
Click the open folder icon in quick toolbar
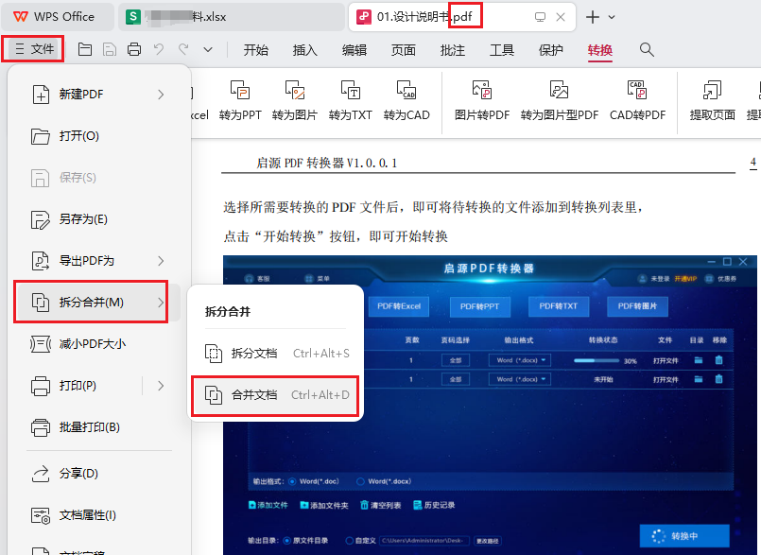pyautogui.click(x=85, y=49)
